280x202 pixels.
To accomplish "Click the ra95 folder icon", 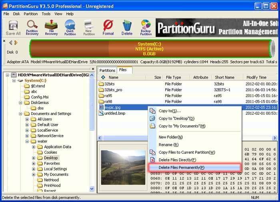I will [x=101, y=95].
